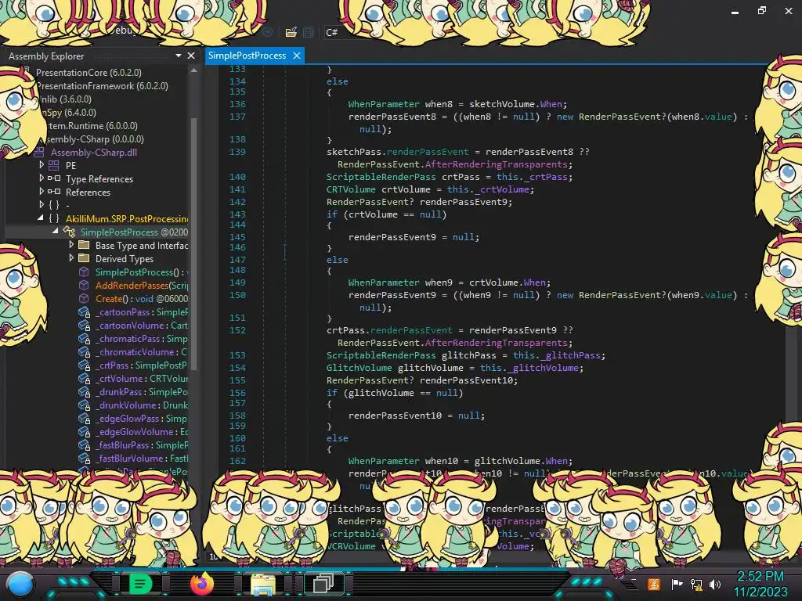
Task: Select the _crtPass field
Action: 142,365
